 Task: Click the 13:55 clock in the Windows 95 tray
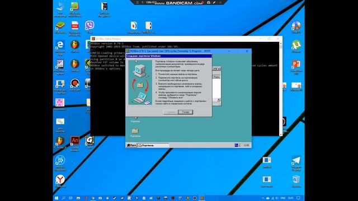[x=246, y=145]
